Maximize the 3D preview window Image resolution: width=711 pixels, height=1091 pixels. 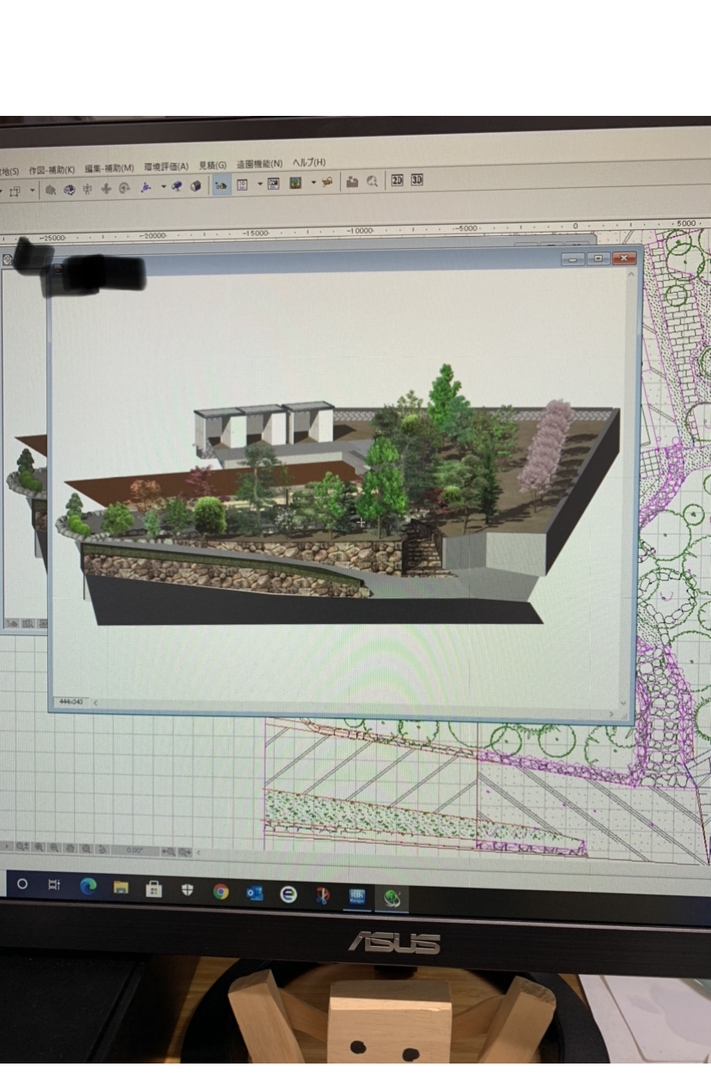tap(598, 258)
